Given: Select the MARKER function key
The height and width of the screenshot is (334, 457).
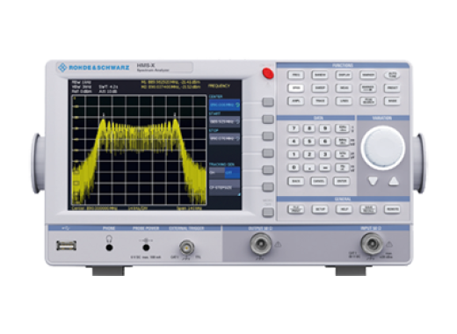Looking at the screenshot, I should point(368,75).
